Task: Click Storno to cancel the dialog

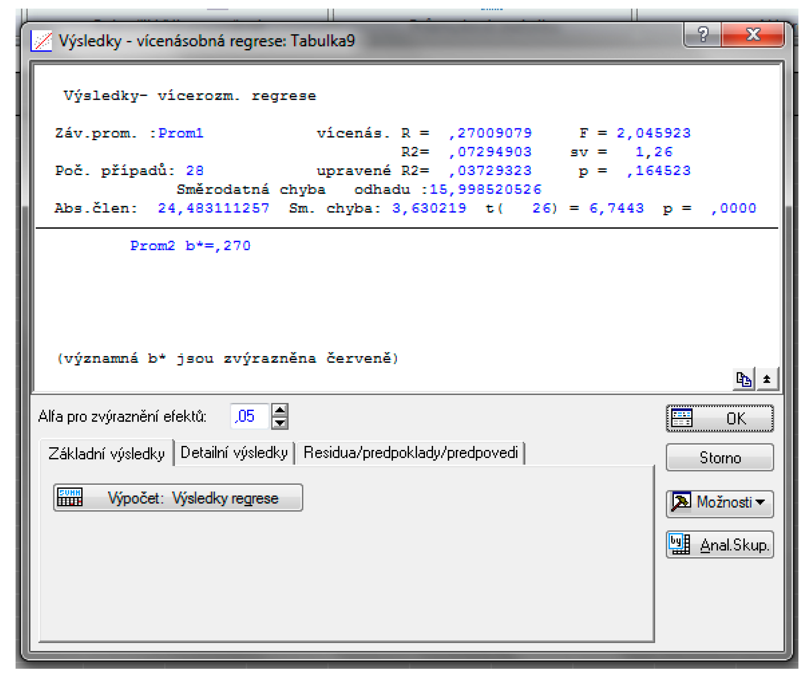Action: [720, 458]
